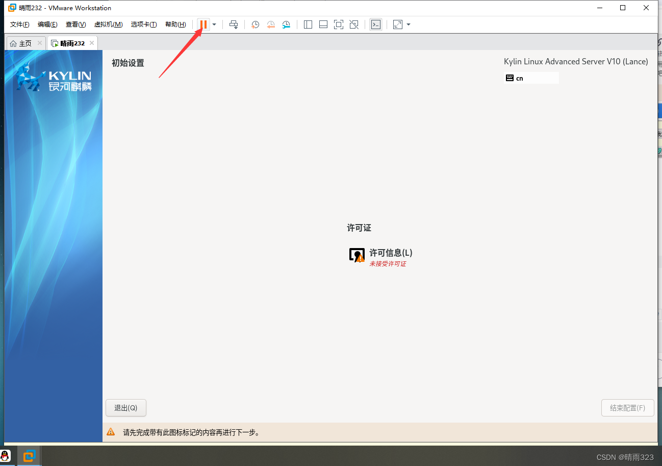The width and height of the screenshot is (662, 466).
Task: Pause the virtual machine with the toolbar button
Action: (x=203, y=24)
